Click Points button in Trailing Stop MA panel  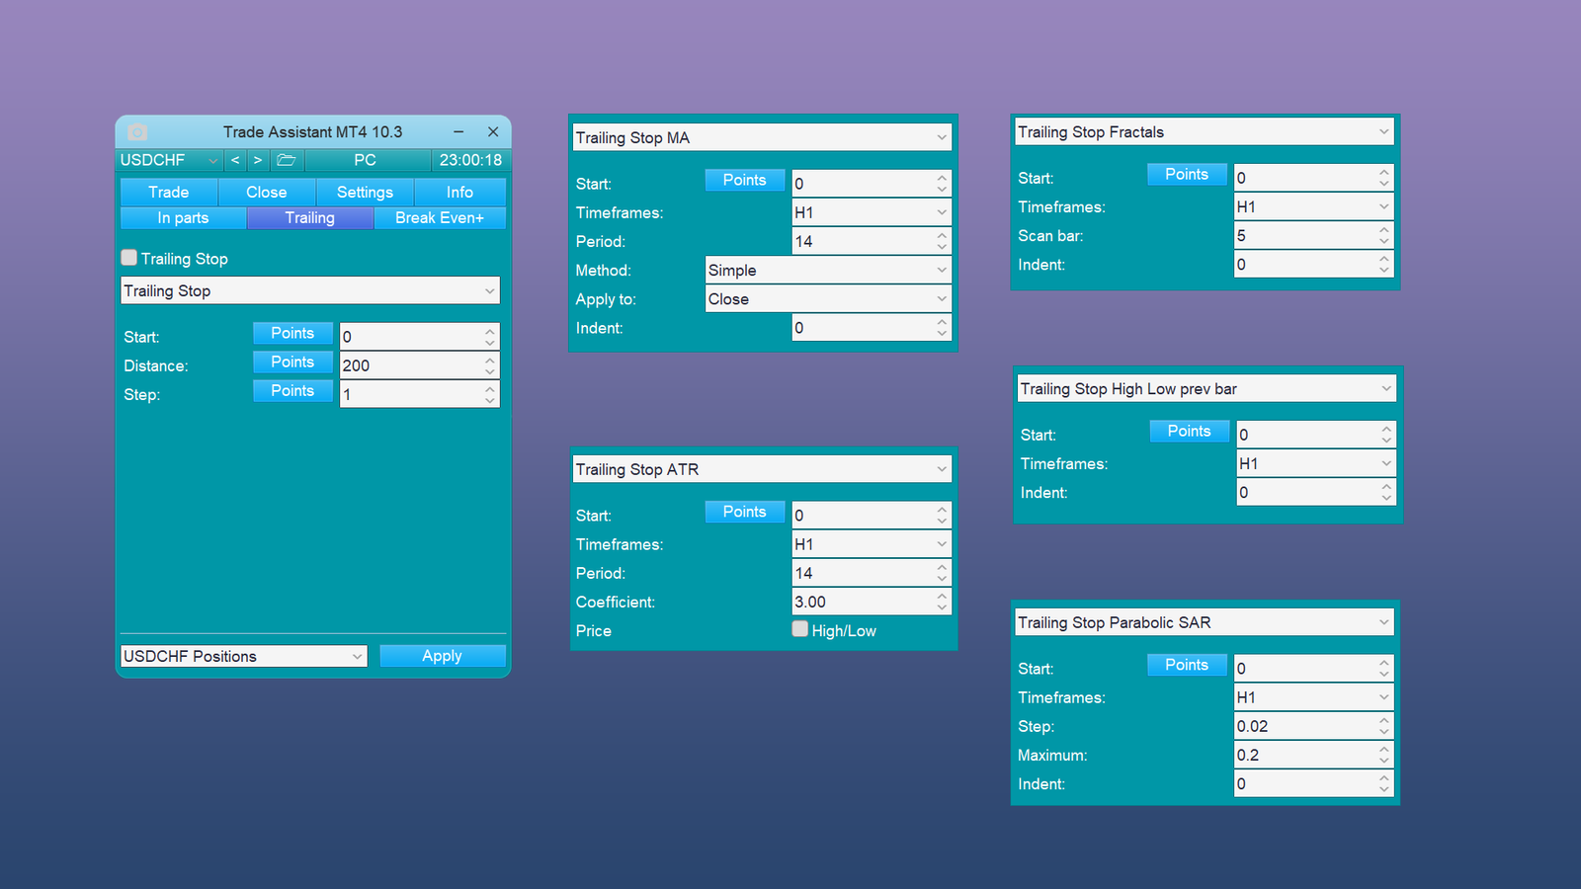point(745,180)
